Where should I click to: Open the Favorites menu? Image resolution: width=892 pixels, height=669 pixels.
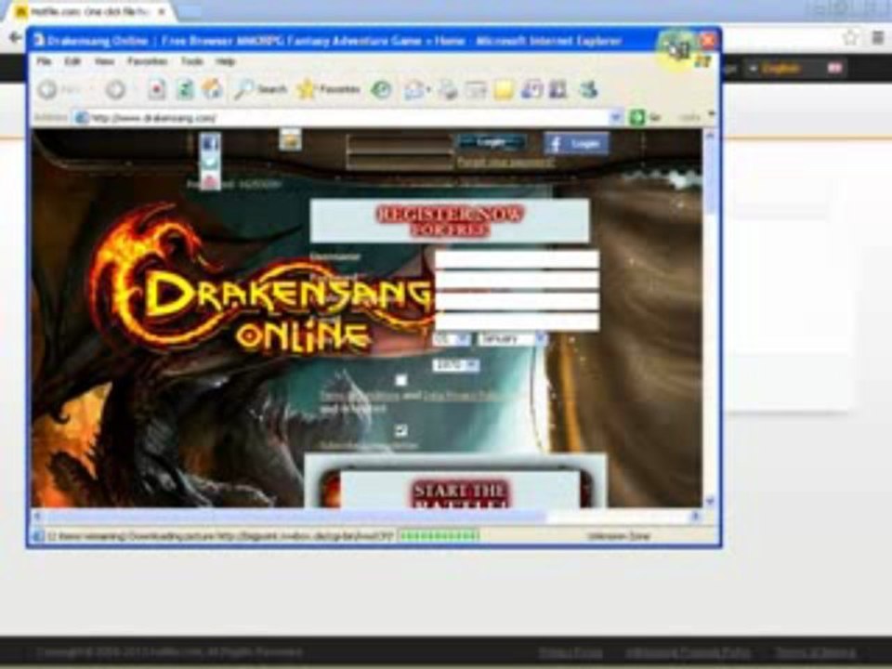click(x=148, y=61)
